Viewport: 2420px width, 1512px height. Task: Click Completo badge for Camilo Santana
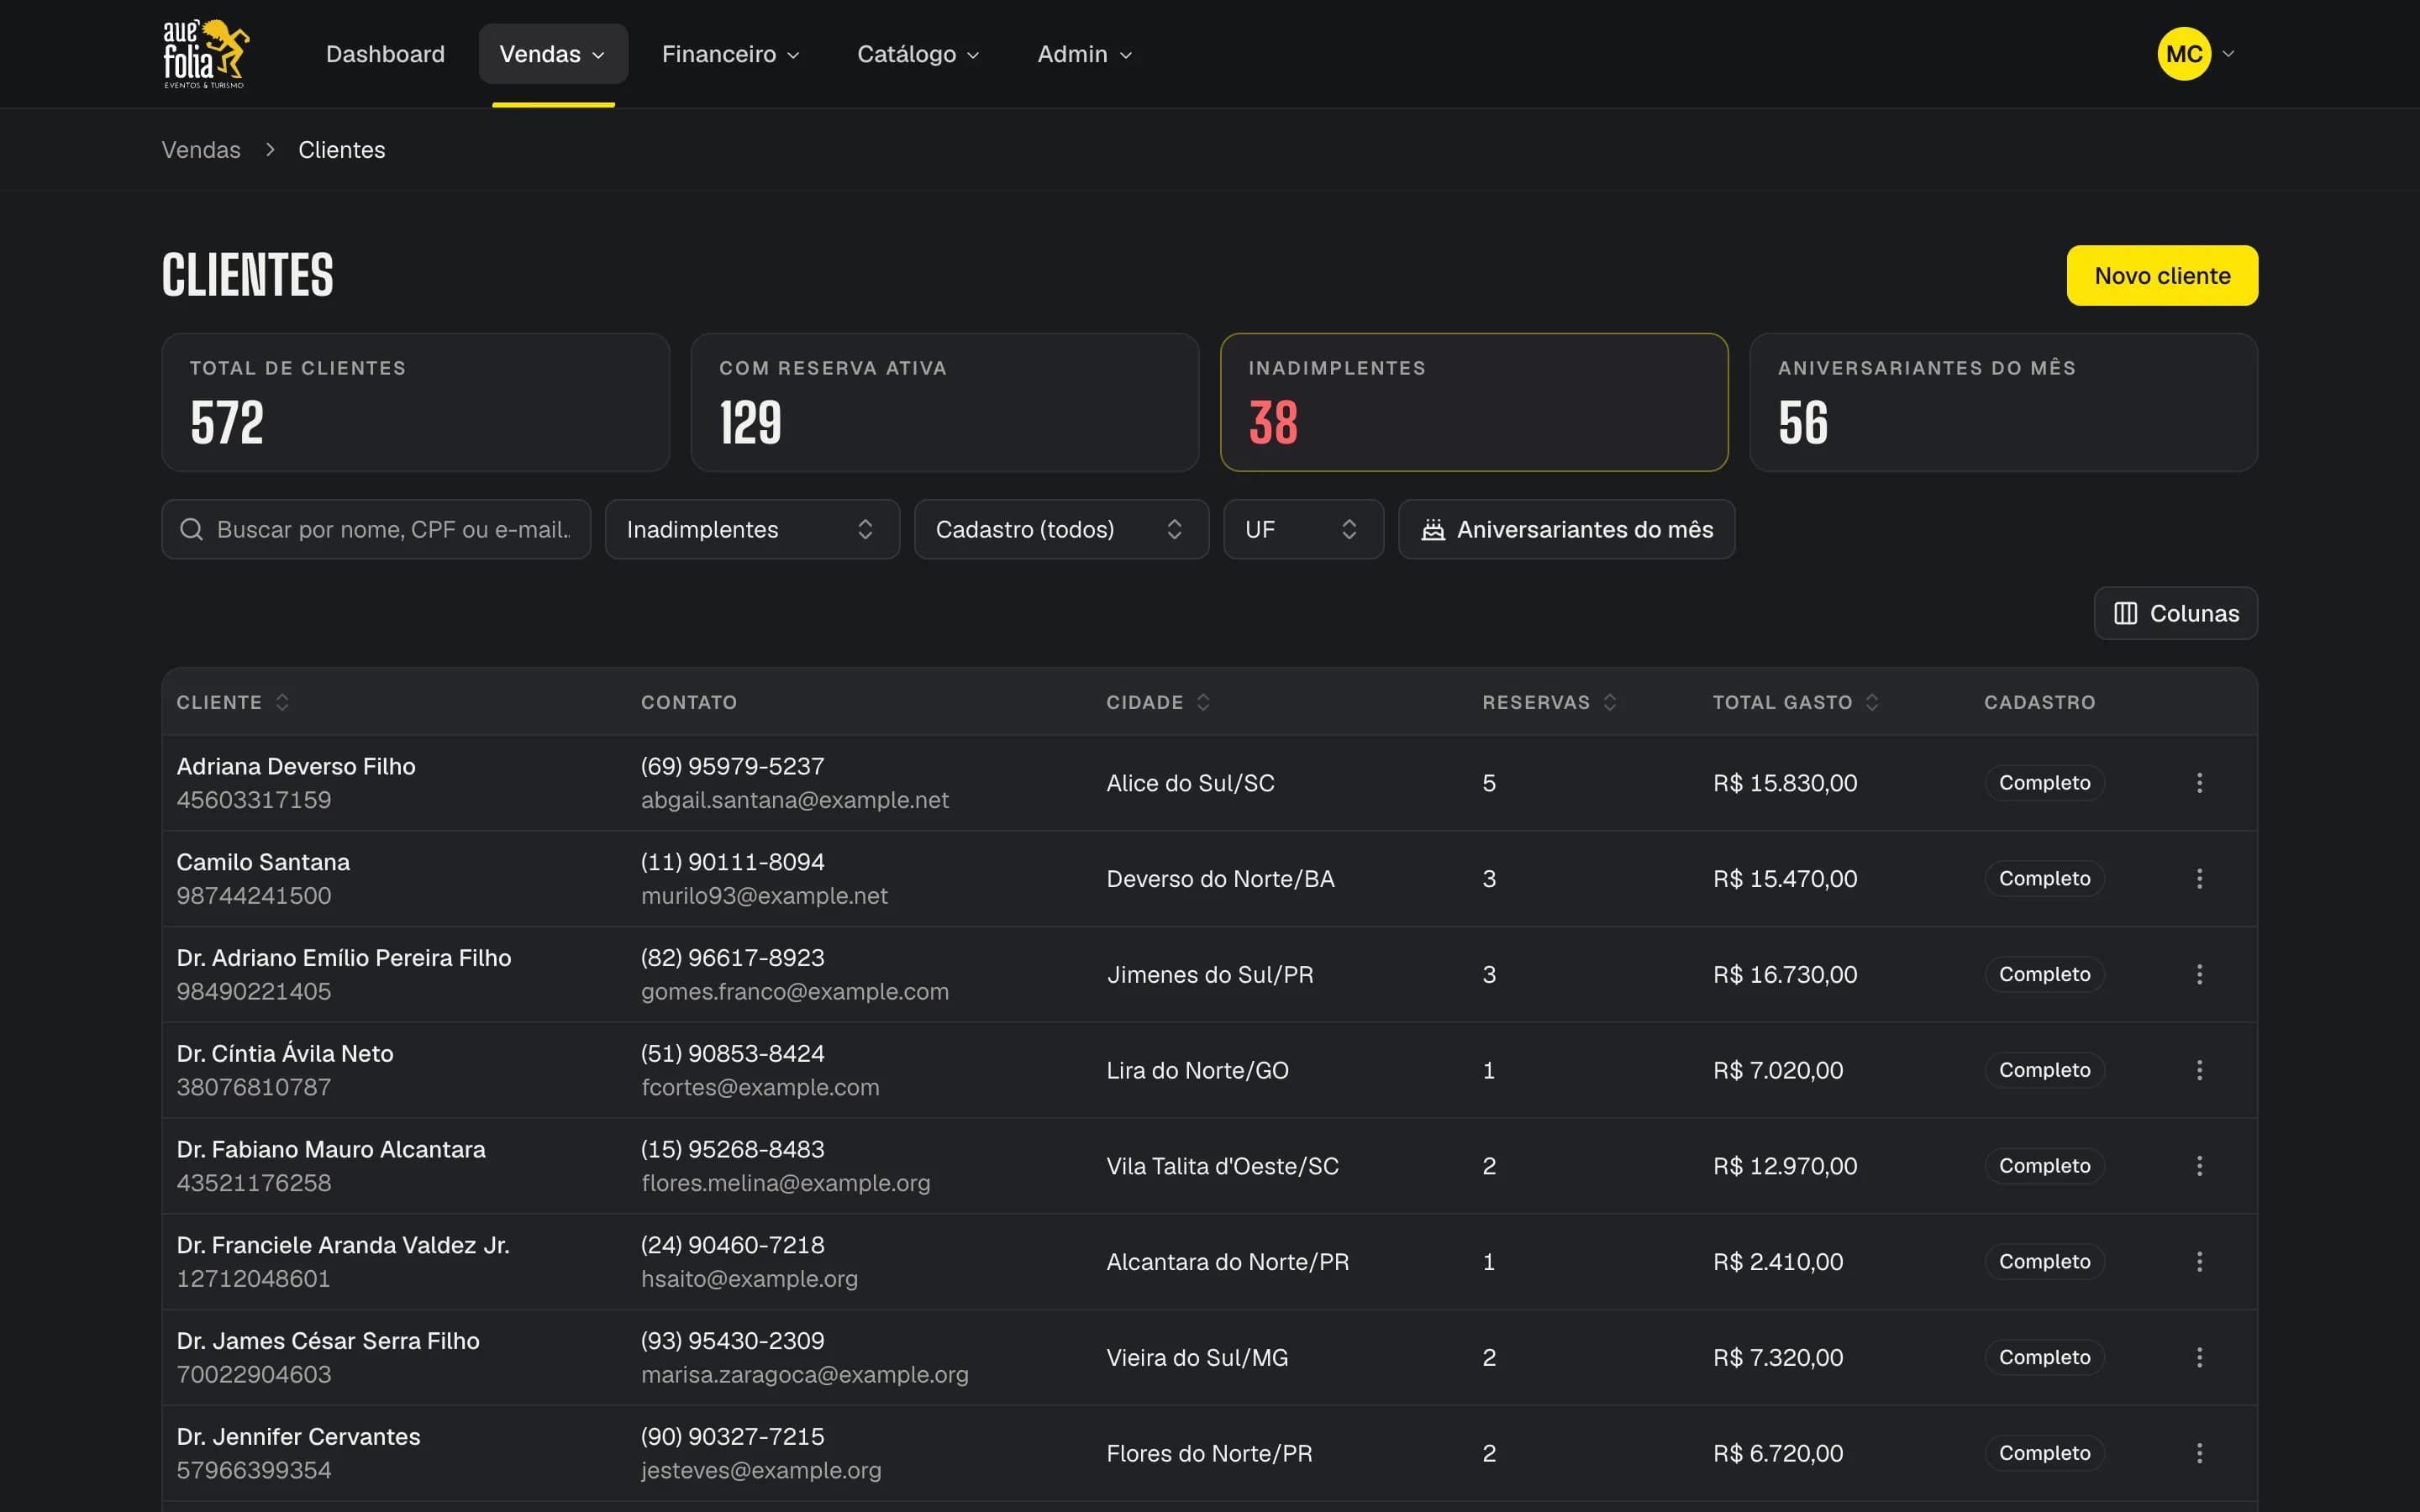click(x=2044, y=879)
